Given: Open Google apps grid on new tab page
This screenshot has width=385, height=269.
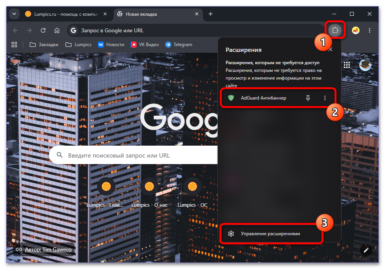Looking at the screenshot, I should click(347, 65).
